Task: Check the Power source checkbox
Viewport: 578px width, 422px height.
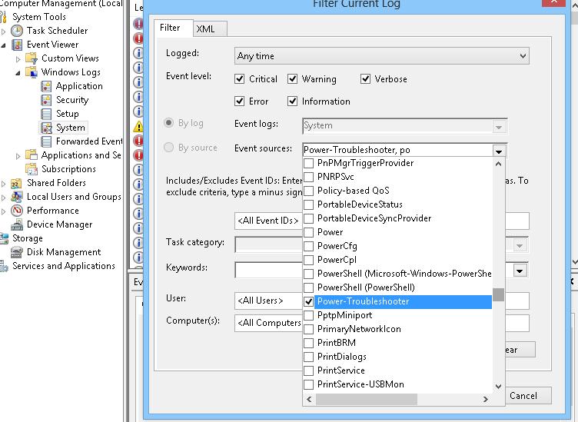Action: pyautogui.click(x=308, y=232)
